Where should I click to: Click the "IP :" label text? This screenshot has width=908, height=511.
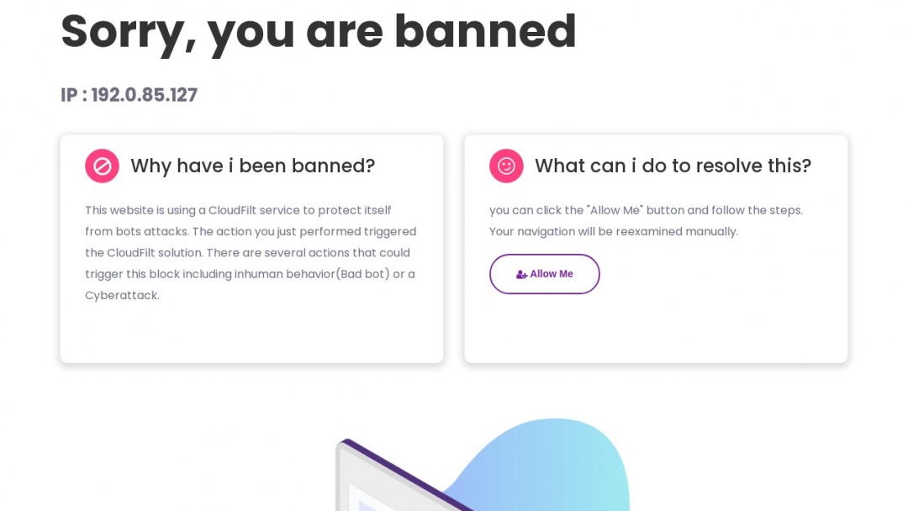74,95
